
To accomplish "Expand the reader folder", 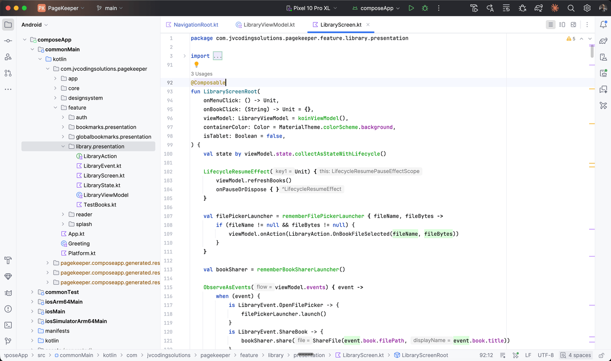I will pyautogui.click(x=64, y=214).
